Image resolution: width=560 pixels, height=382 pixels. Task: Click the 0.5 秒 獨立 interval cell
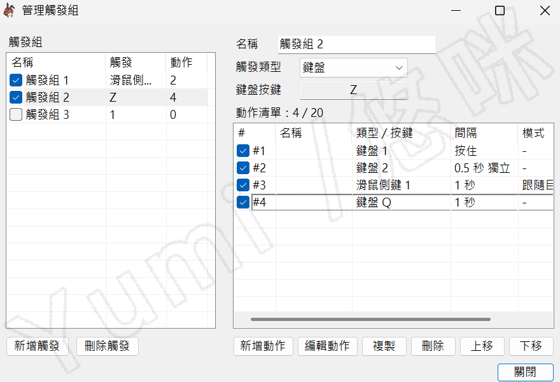point(482,168)
